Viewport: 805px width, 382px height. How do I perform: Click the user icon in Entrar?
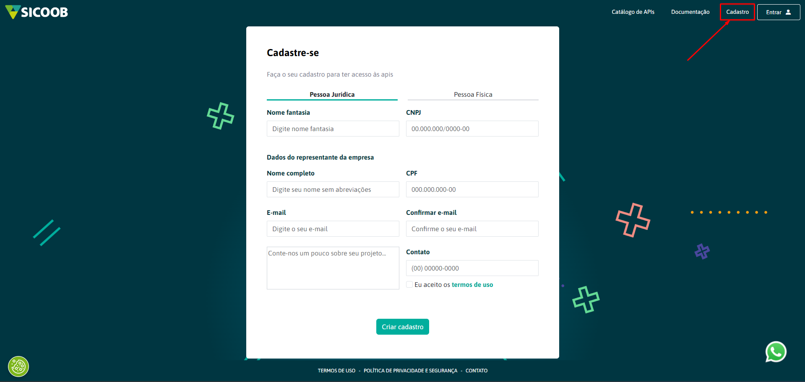tap(788, 12)
